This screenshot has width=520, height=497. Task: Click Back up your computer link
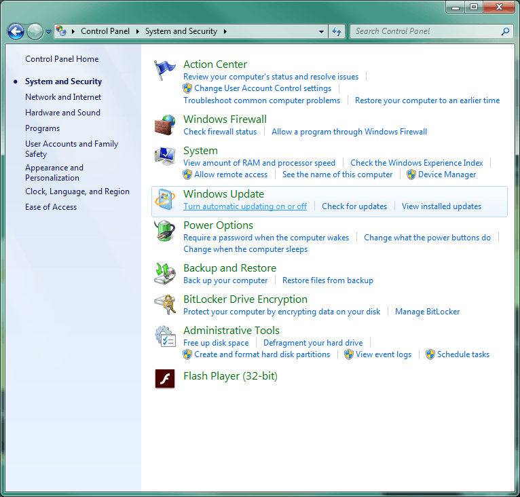click(225, 280)
